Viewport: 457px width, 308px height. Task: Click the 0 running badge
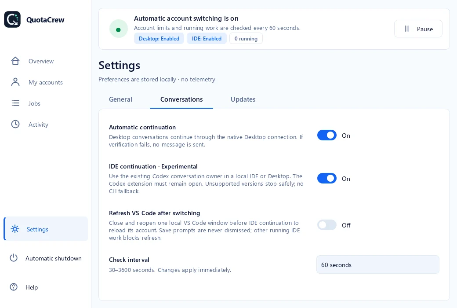[246, 39]
